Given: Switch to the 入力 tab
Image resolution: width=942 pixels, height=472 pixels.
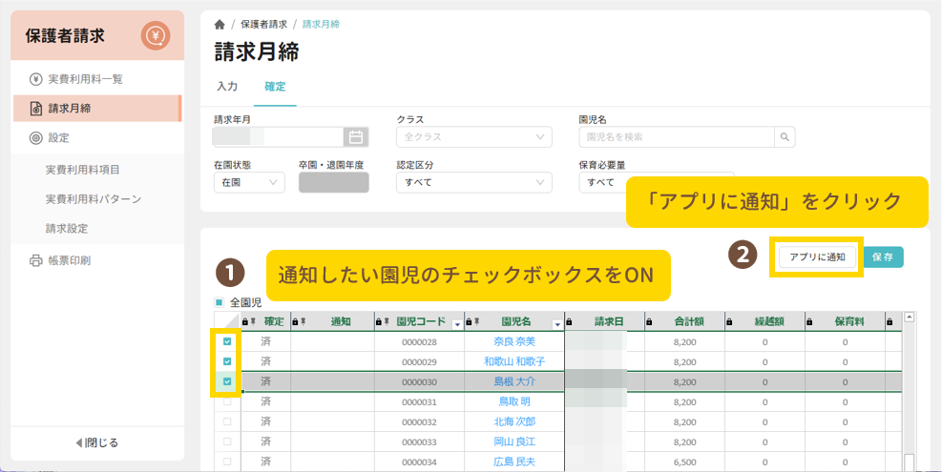Looking at the screenshot, I should pos(227,86).
